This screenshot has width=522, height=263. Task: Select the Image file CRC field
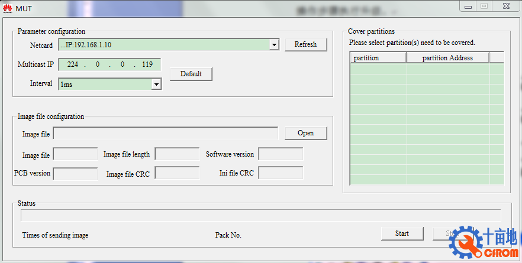176,174
